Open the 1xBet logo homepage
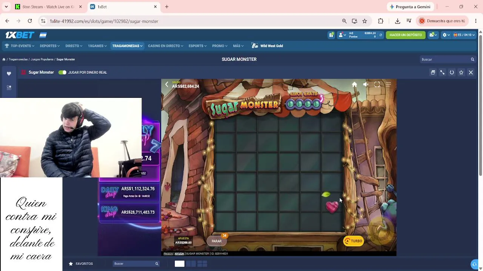 20,35
